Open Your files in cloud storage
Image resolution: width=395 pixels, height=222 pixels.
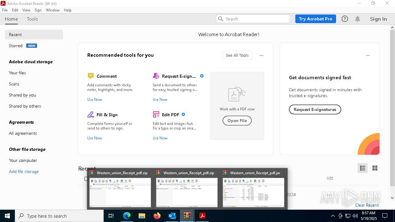pyautogui.click(x=17, y=73)
